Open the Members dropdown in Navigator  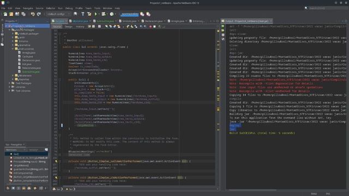15,150
